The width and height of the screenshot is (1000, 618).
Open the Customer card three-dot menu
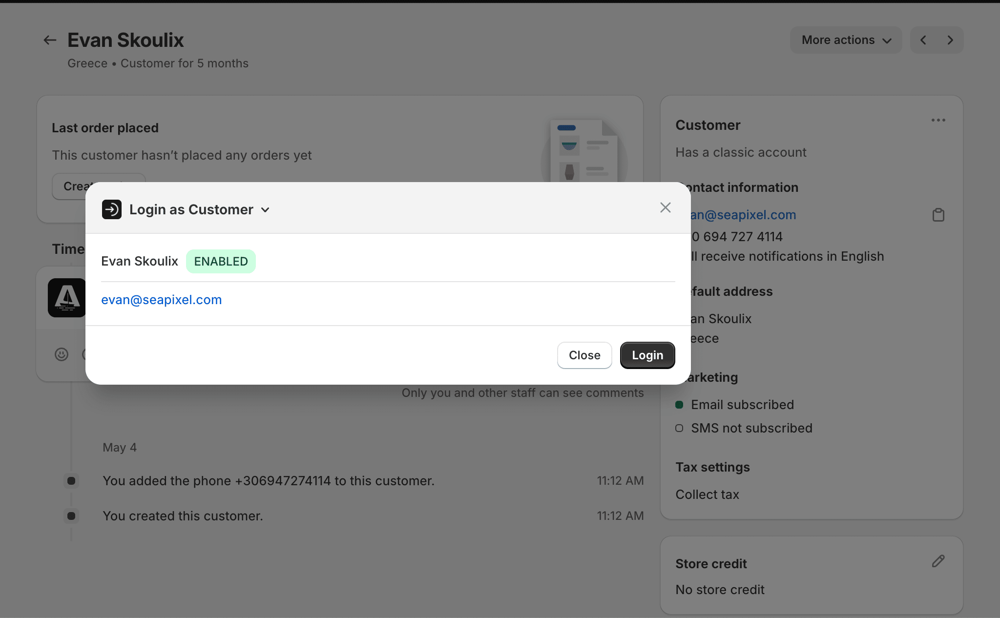tap(938, 120)
